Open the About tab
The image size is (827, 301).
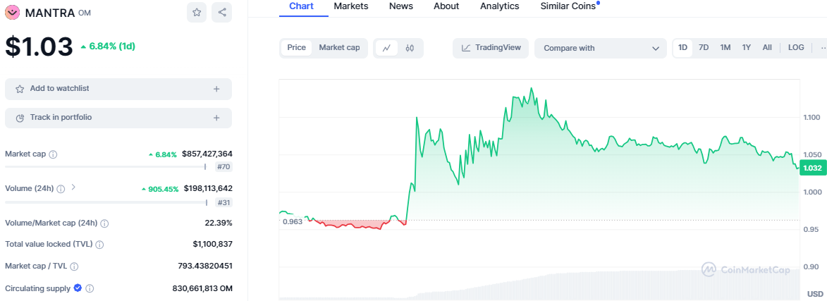[x=446, y=6]
